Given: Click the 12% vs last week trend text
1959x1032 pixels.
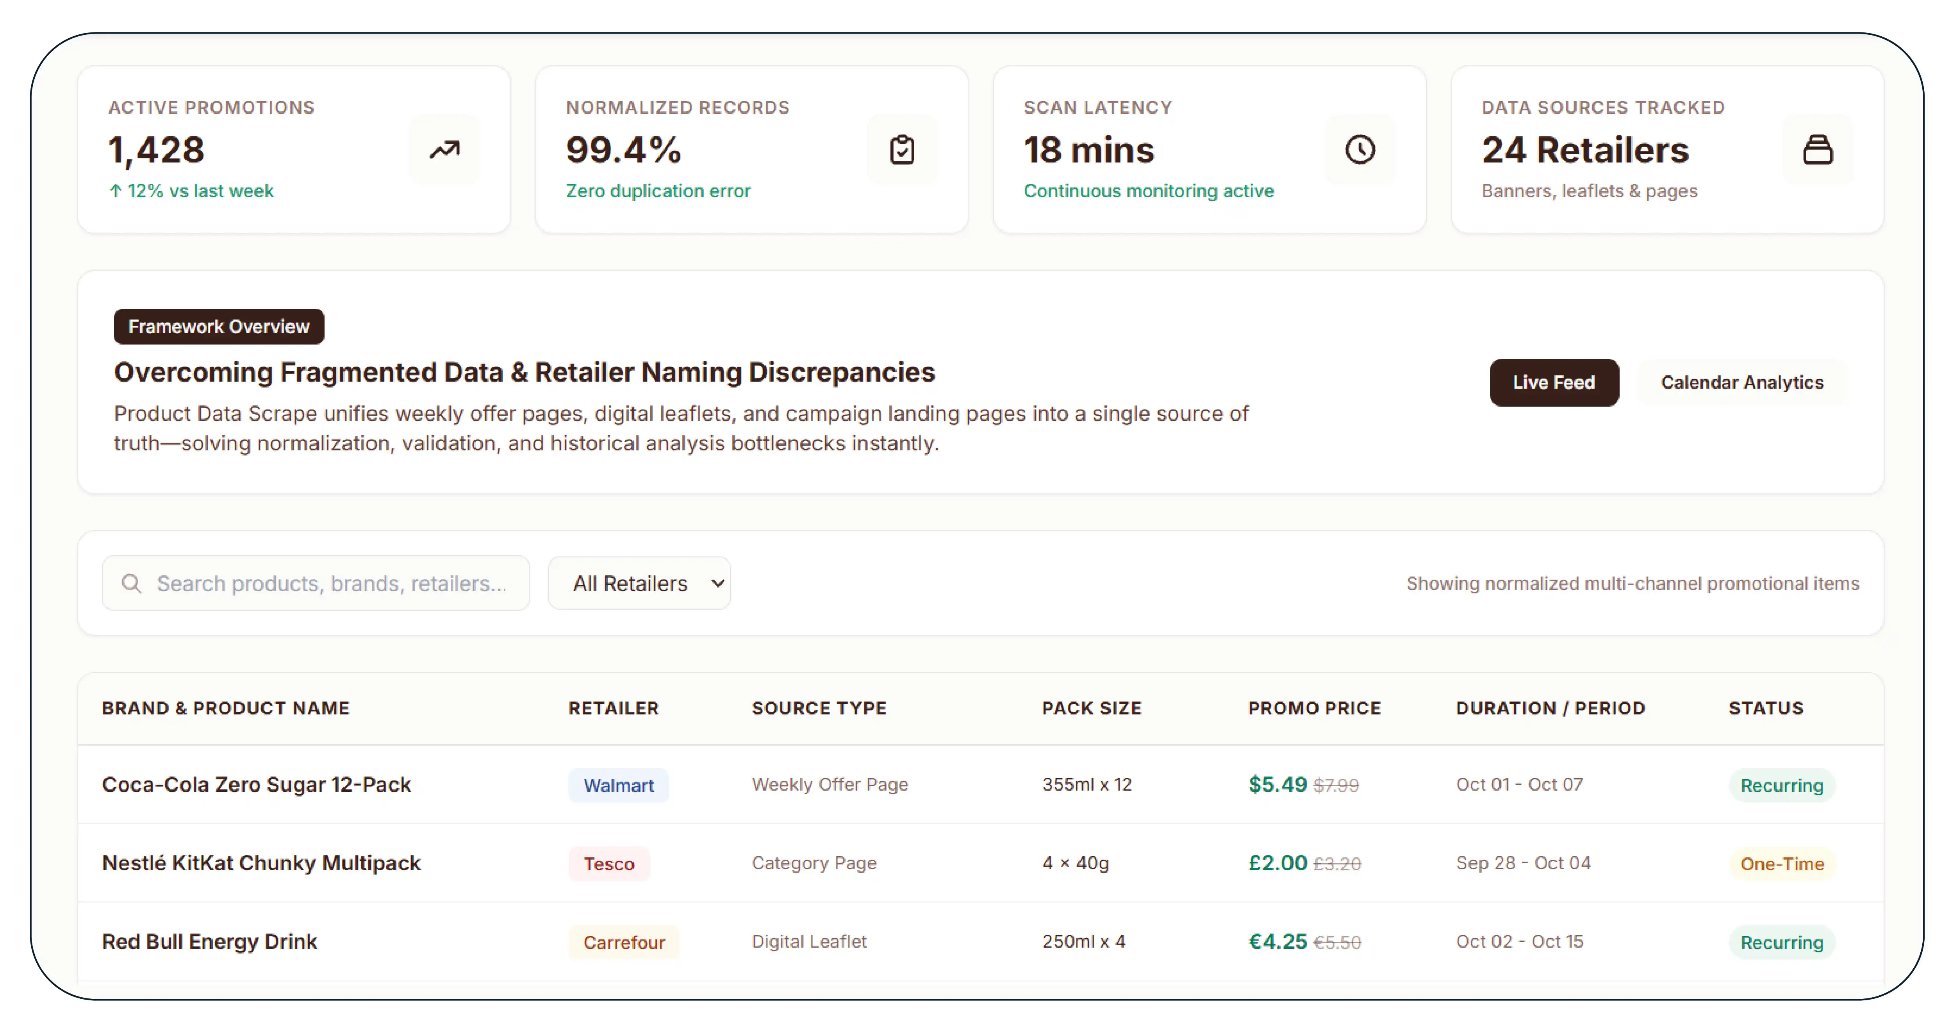Looking at the screenshot, I should (x=191, y=191).
